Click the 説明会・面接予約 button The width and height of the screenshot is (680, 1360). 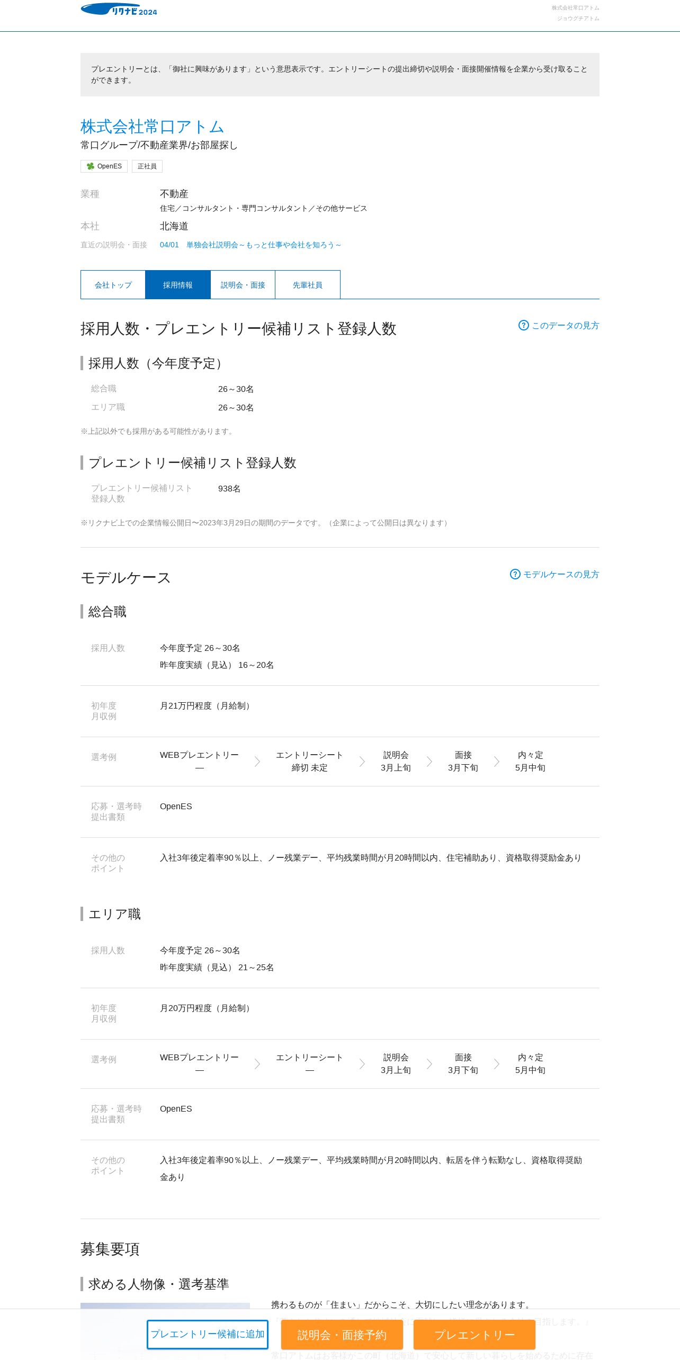(342, 1335)
